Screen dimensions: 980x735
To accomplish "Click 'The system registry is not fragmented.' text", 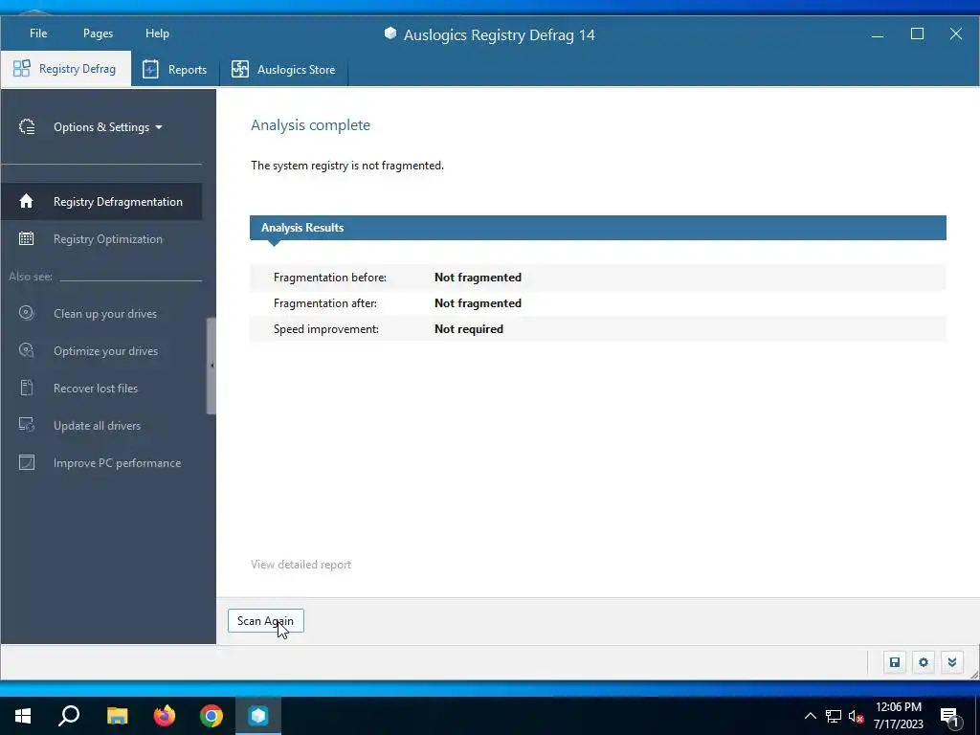I will coord(347,166).
